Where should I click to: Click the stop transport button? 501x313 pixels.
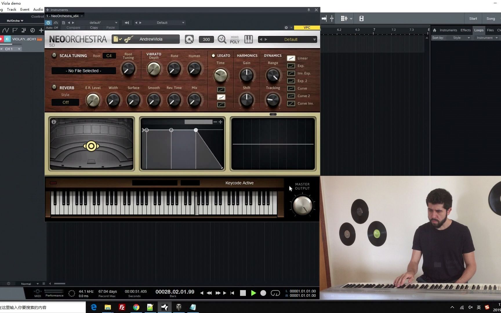tap(243, 293)
